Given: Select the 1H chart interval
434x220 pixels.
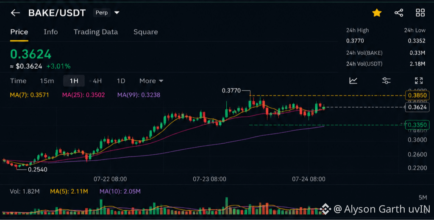Looking at the screenshot, I should pos(74,81).
